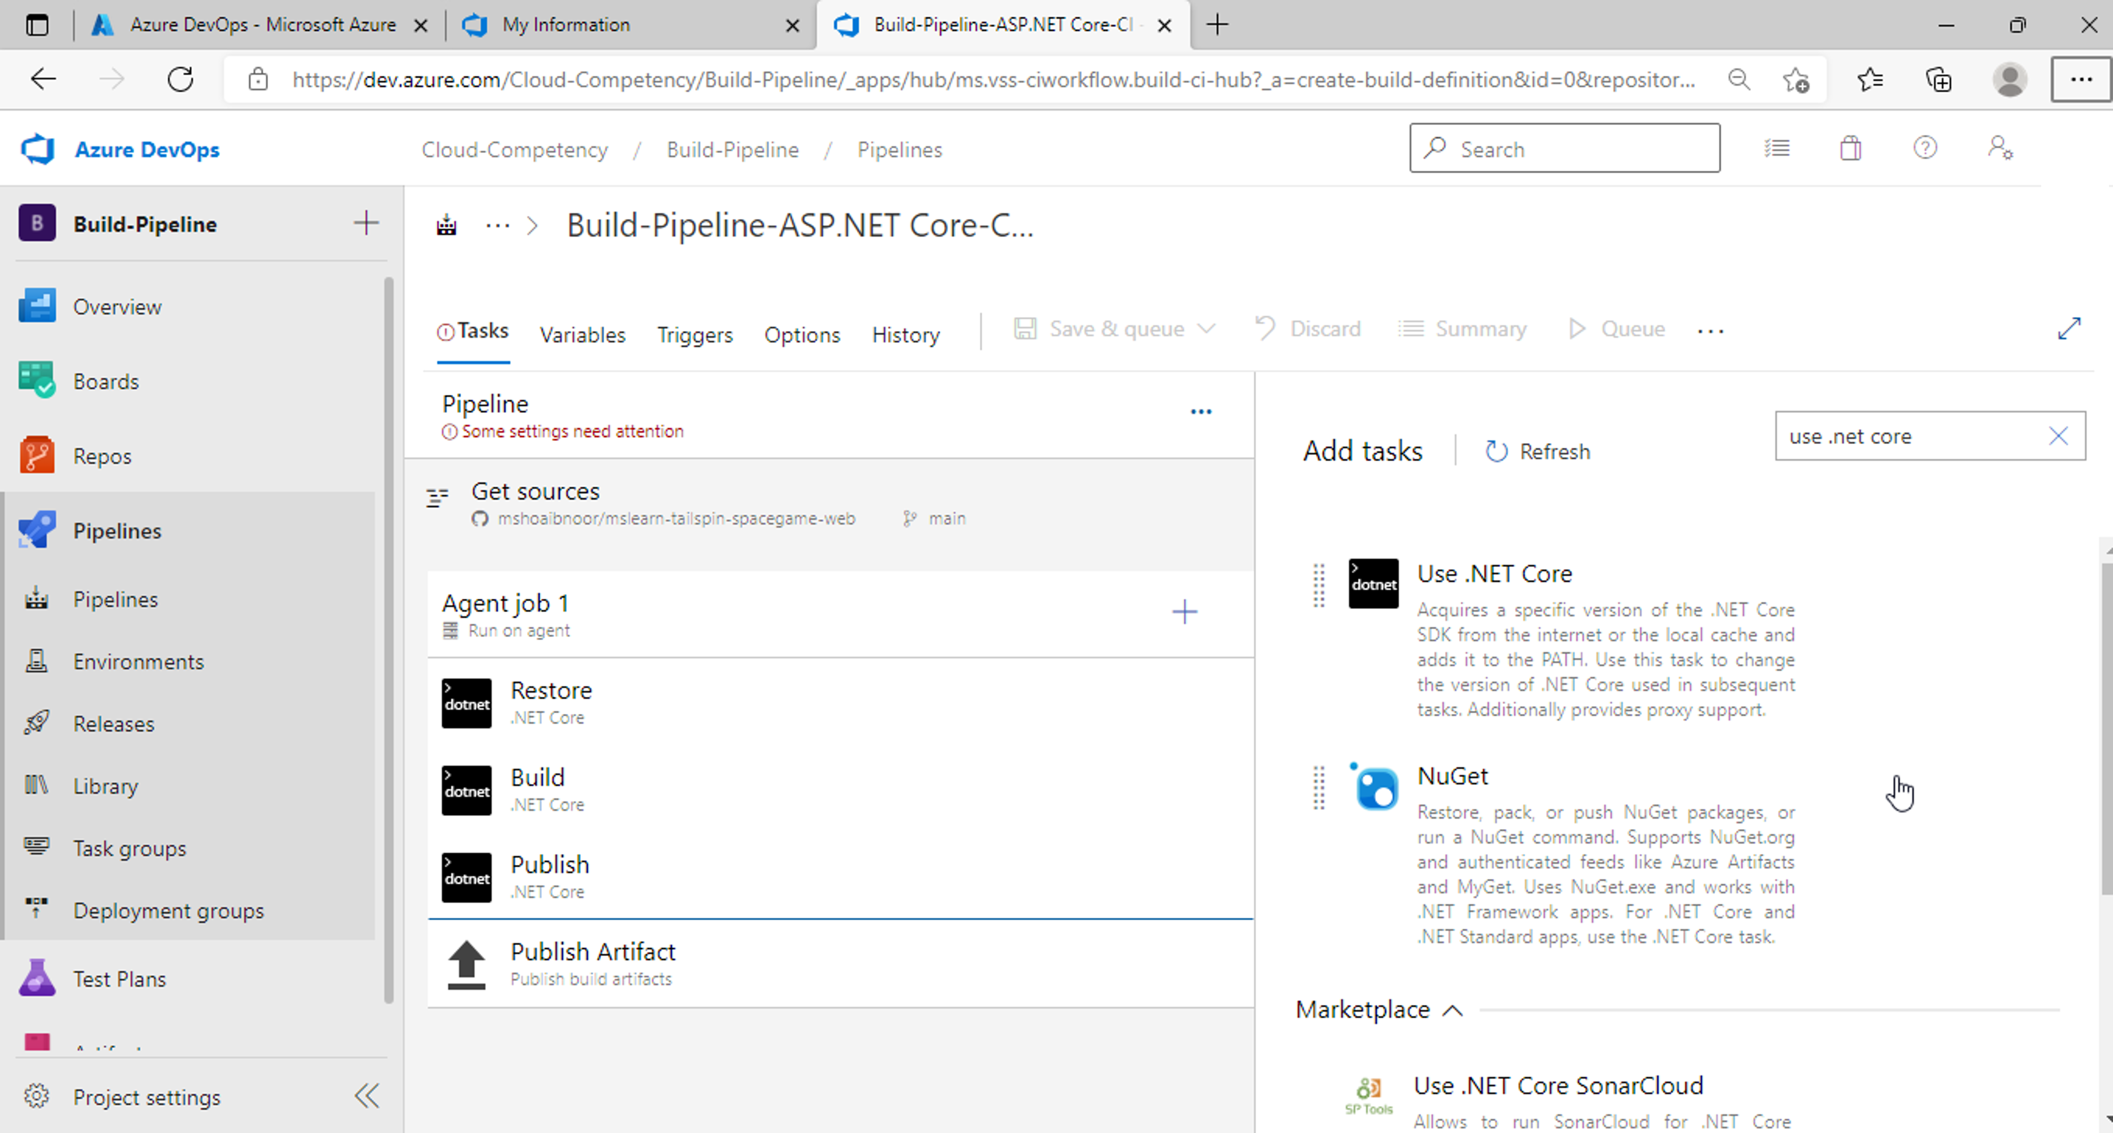Switch to Azure DevOps - Microsoft Azure tab
The image size is (2113, 1133).
pos(261,25)
